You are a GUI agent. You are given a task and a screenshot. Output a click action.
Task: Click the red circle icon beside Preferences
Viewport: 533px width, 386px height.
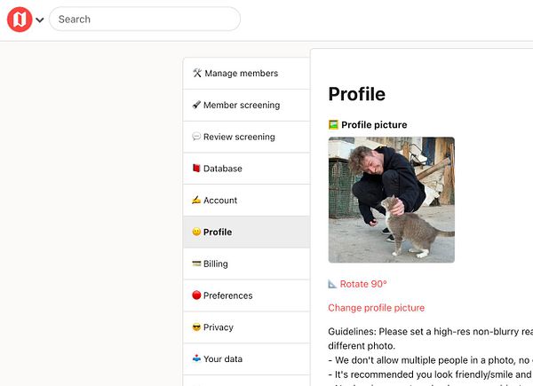tap(196, 295)
